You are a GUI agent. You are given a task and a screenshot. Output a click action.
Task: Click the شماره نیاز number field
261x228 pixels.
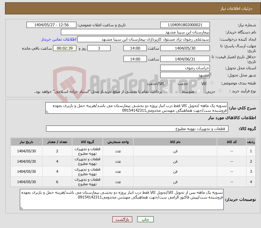click(x=185, y=25)
